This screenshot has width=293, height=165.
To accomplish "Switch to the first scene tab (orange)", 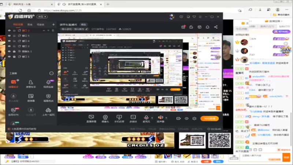I will coord(18,25).
